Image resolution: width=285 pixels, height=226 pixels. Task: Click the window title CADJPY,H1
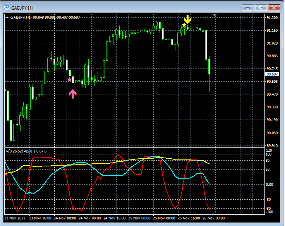22,8
